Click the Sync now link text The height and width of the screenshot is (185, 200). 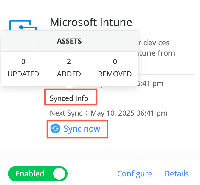[82, 129]
